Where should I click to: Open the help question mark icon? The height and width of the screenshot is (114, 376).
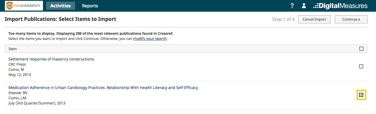click(x=292, y=6)
